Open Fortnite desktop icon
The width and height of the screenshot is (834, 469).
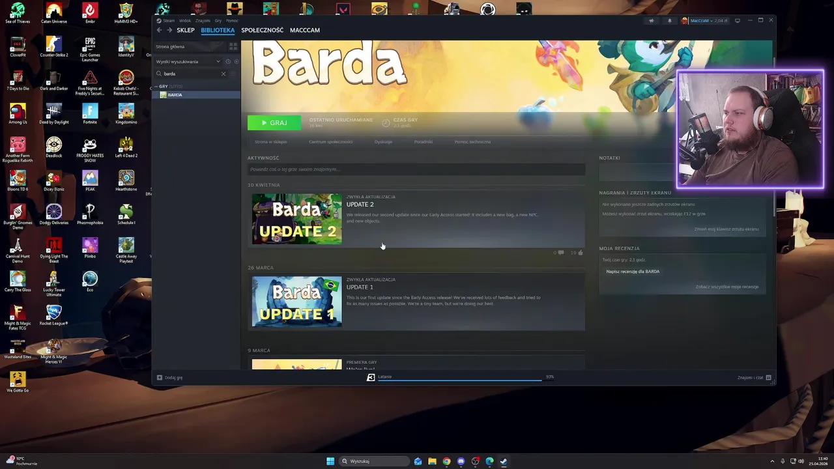click(x=90, y=113)
